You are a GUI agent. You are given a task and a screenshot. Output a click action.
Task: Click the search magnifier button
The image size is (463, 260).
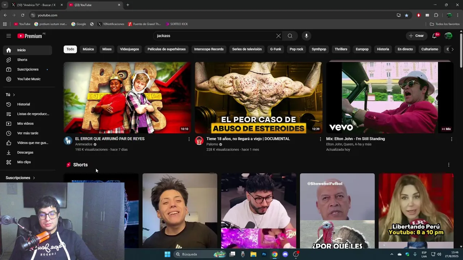coord(290,36)
